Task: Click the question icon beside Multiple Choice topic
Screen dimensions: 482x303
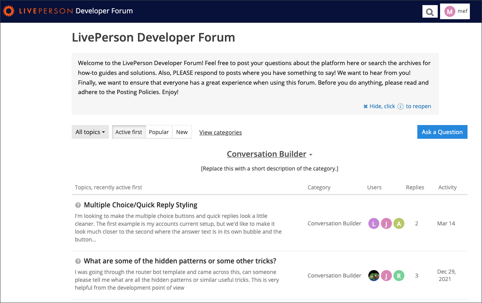Action: (78, 205)
